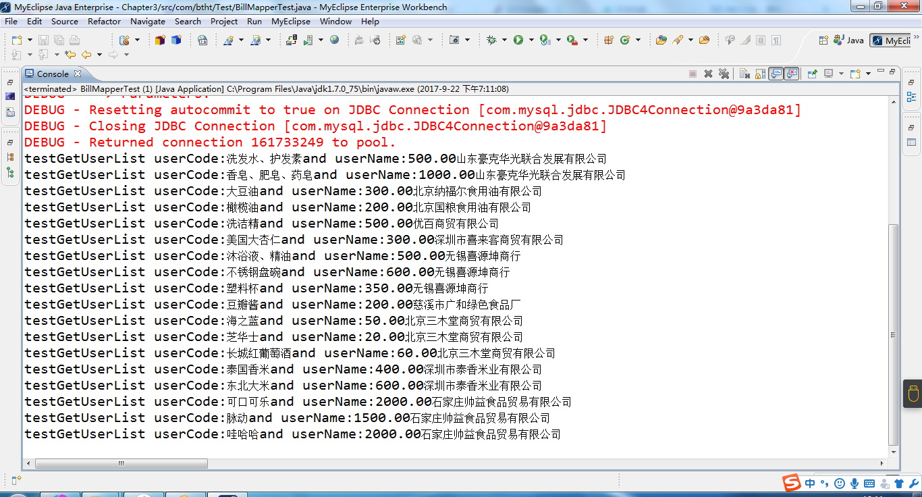Screen dimensions: 922x497
Task: Click the Pin Console icon
Action: coord(812,74)
